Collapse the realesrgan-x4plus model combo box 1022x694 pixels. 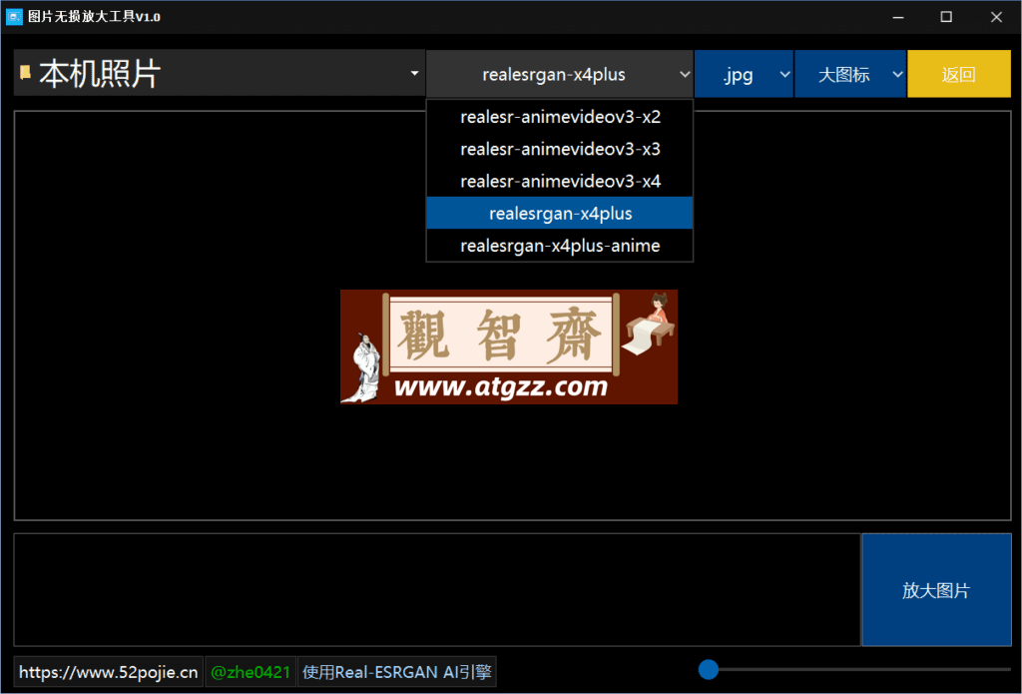point(560,74)
